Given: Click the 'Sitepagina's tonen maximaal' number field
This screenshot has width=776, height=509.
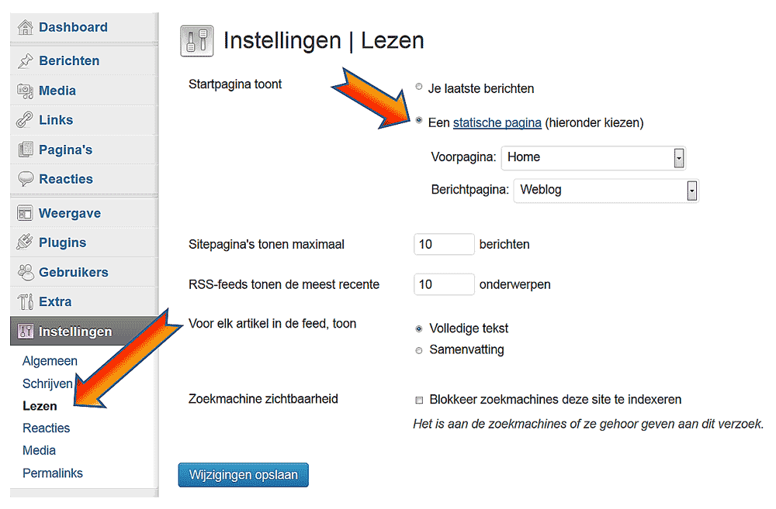Looking at the screenshot, I should click(x=444, y=244).
